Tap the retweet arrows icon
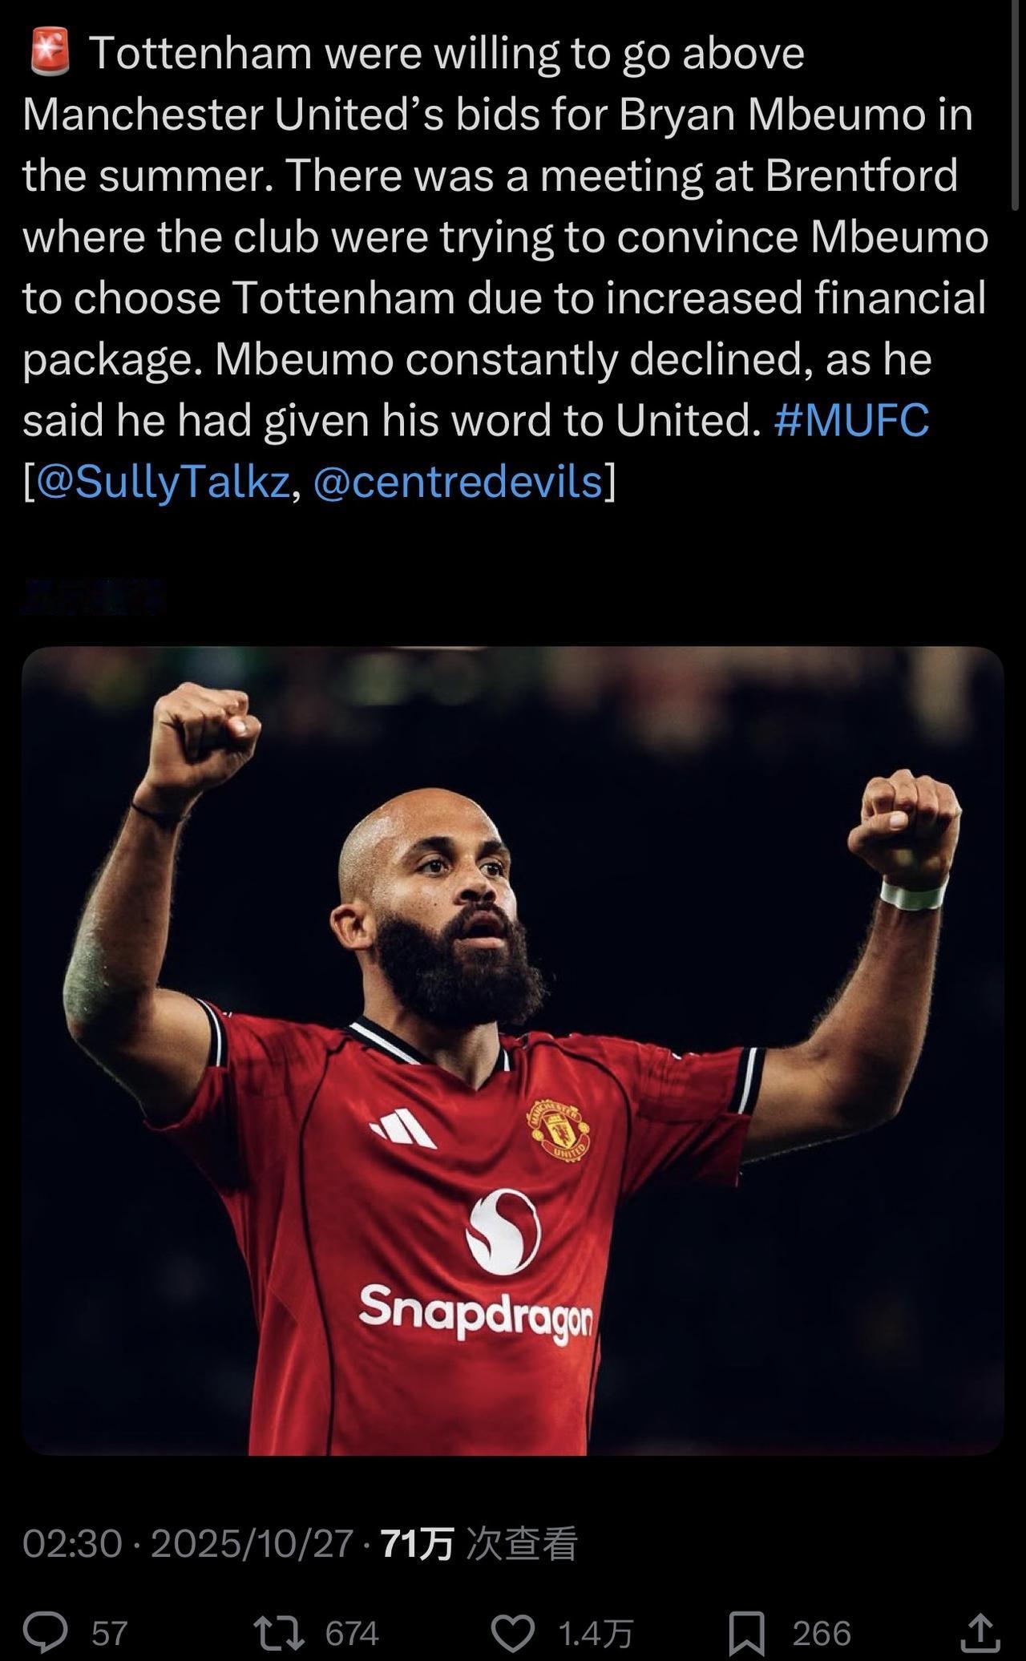The height and width of the screenshot is (1661, 1026). (x=278, y=1632)
